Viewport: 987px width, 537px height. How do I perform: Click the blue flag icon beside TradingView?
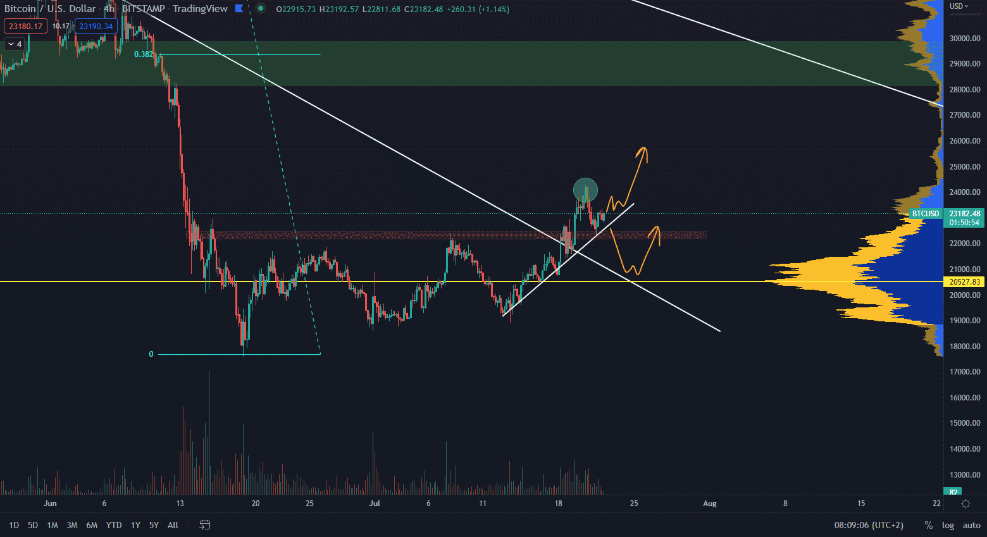(239, 9)
